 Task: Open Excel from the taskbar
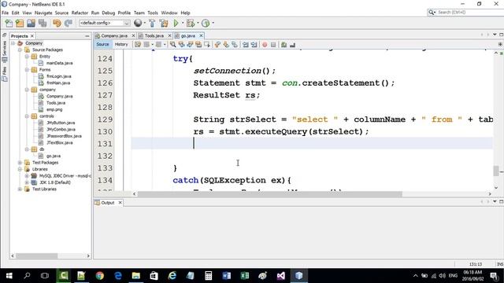tap(245, 276)
